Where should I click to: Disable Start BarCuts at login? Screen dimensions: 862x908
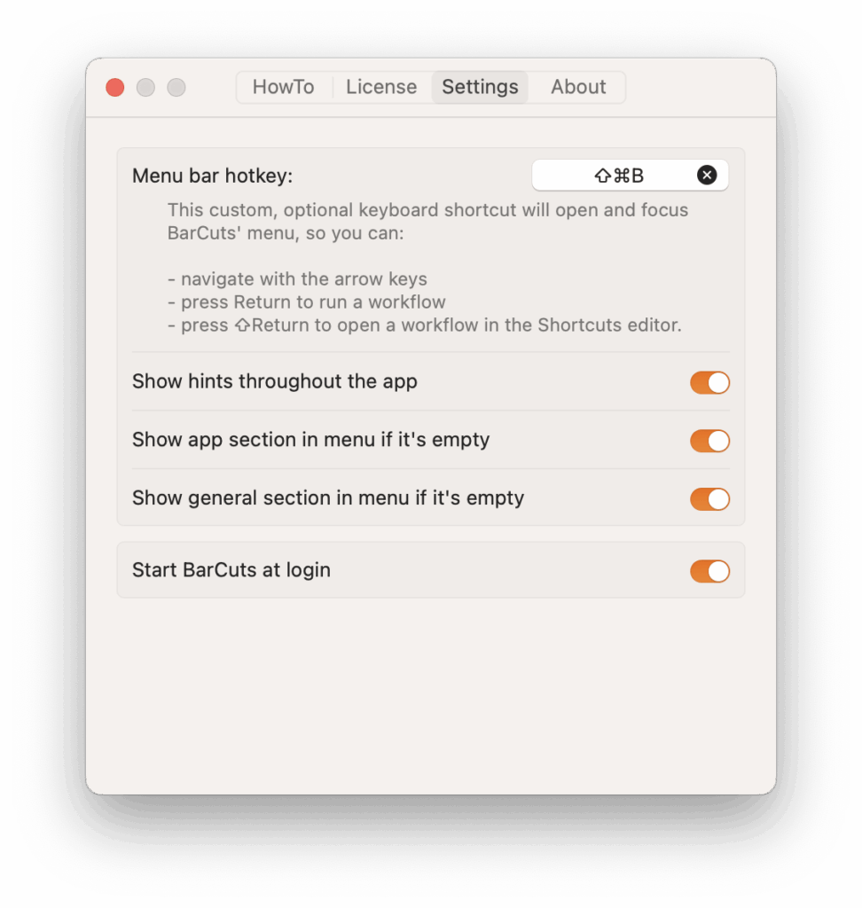coord(709,572)
